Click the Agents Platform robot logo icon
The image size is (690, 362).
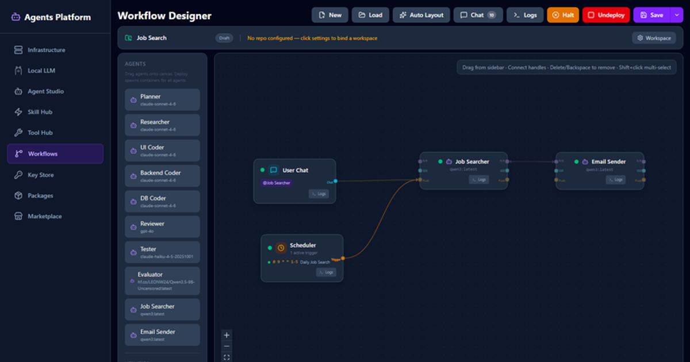tap(16, 17)
